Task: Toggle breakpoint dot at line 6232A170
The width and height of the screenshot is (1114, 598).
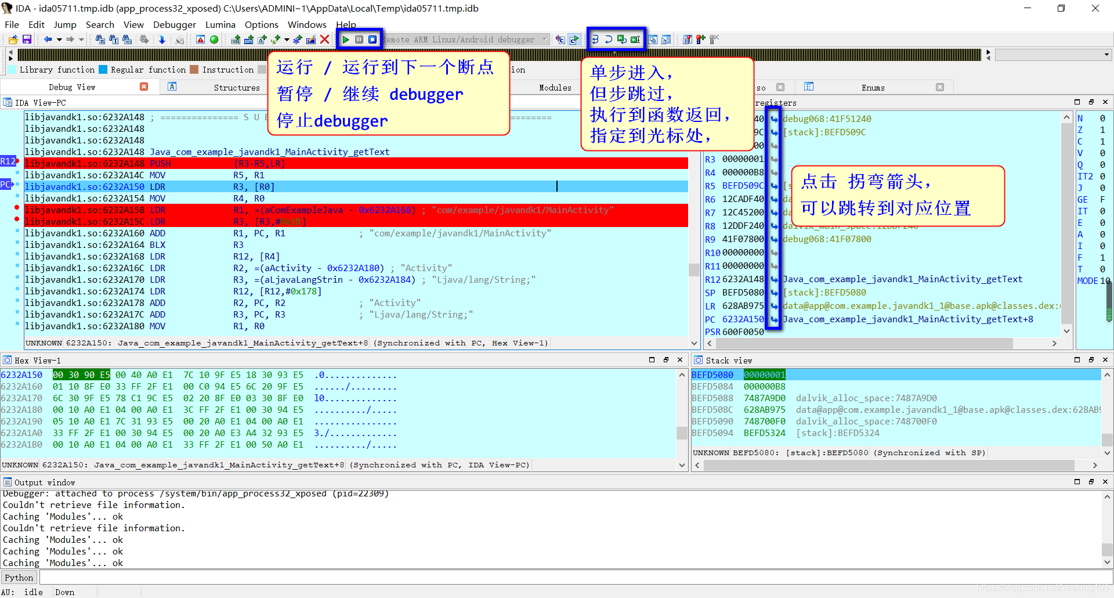Action: coord(17,278)
